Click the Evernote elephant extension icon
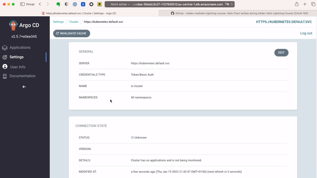Image resolution: width=317 pixels, height=178 pixels. [x=58, y=4]
